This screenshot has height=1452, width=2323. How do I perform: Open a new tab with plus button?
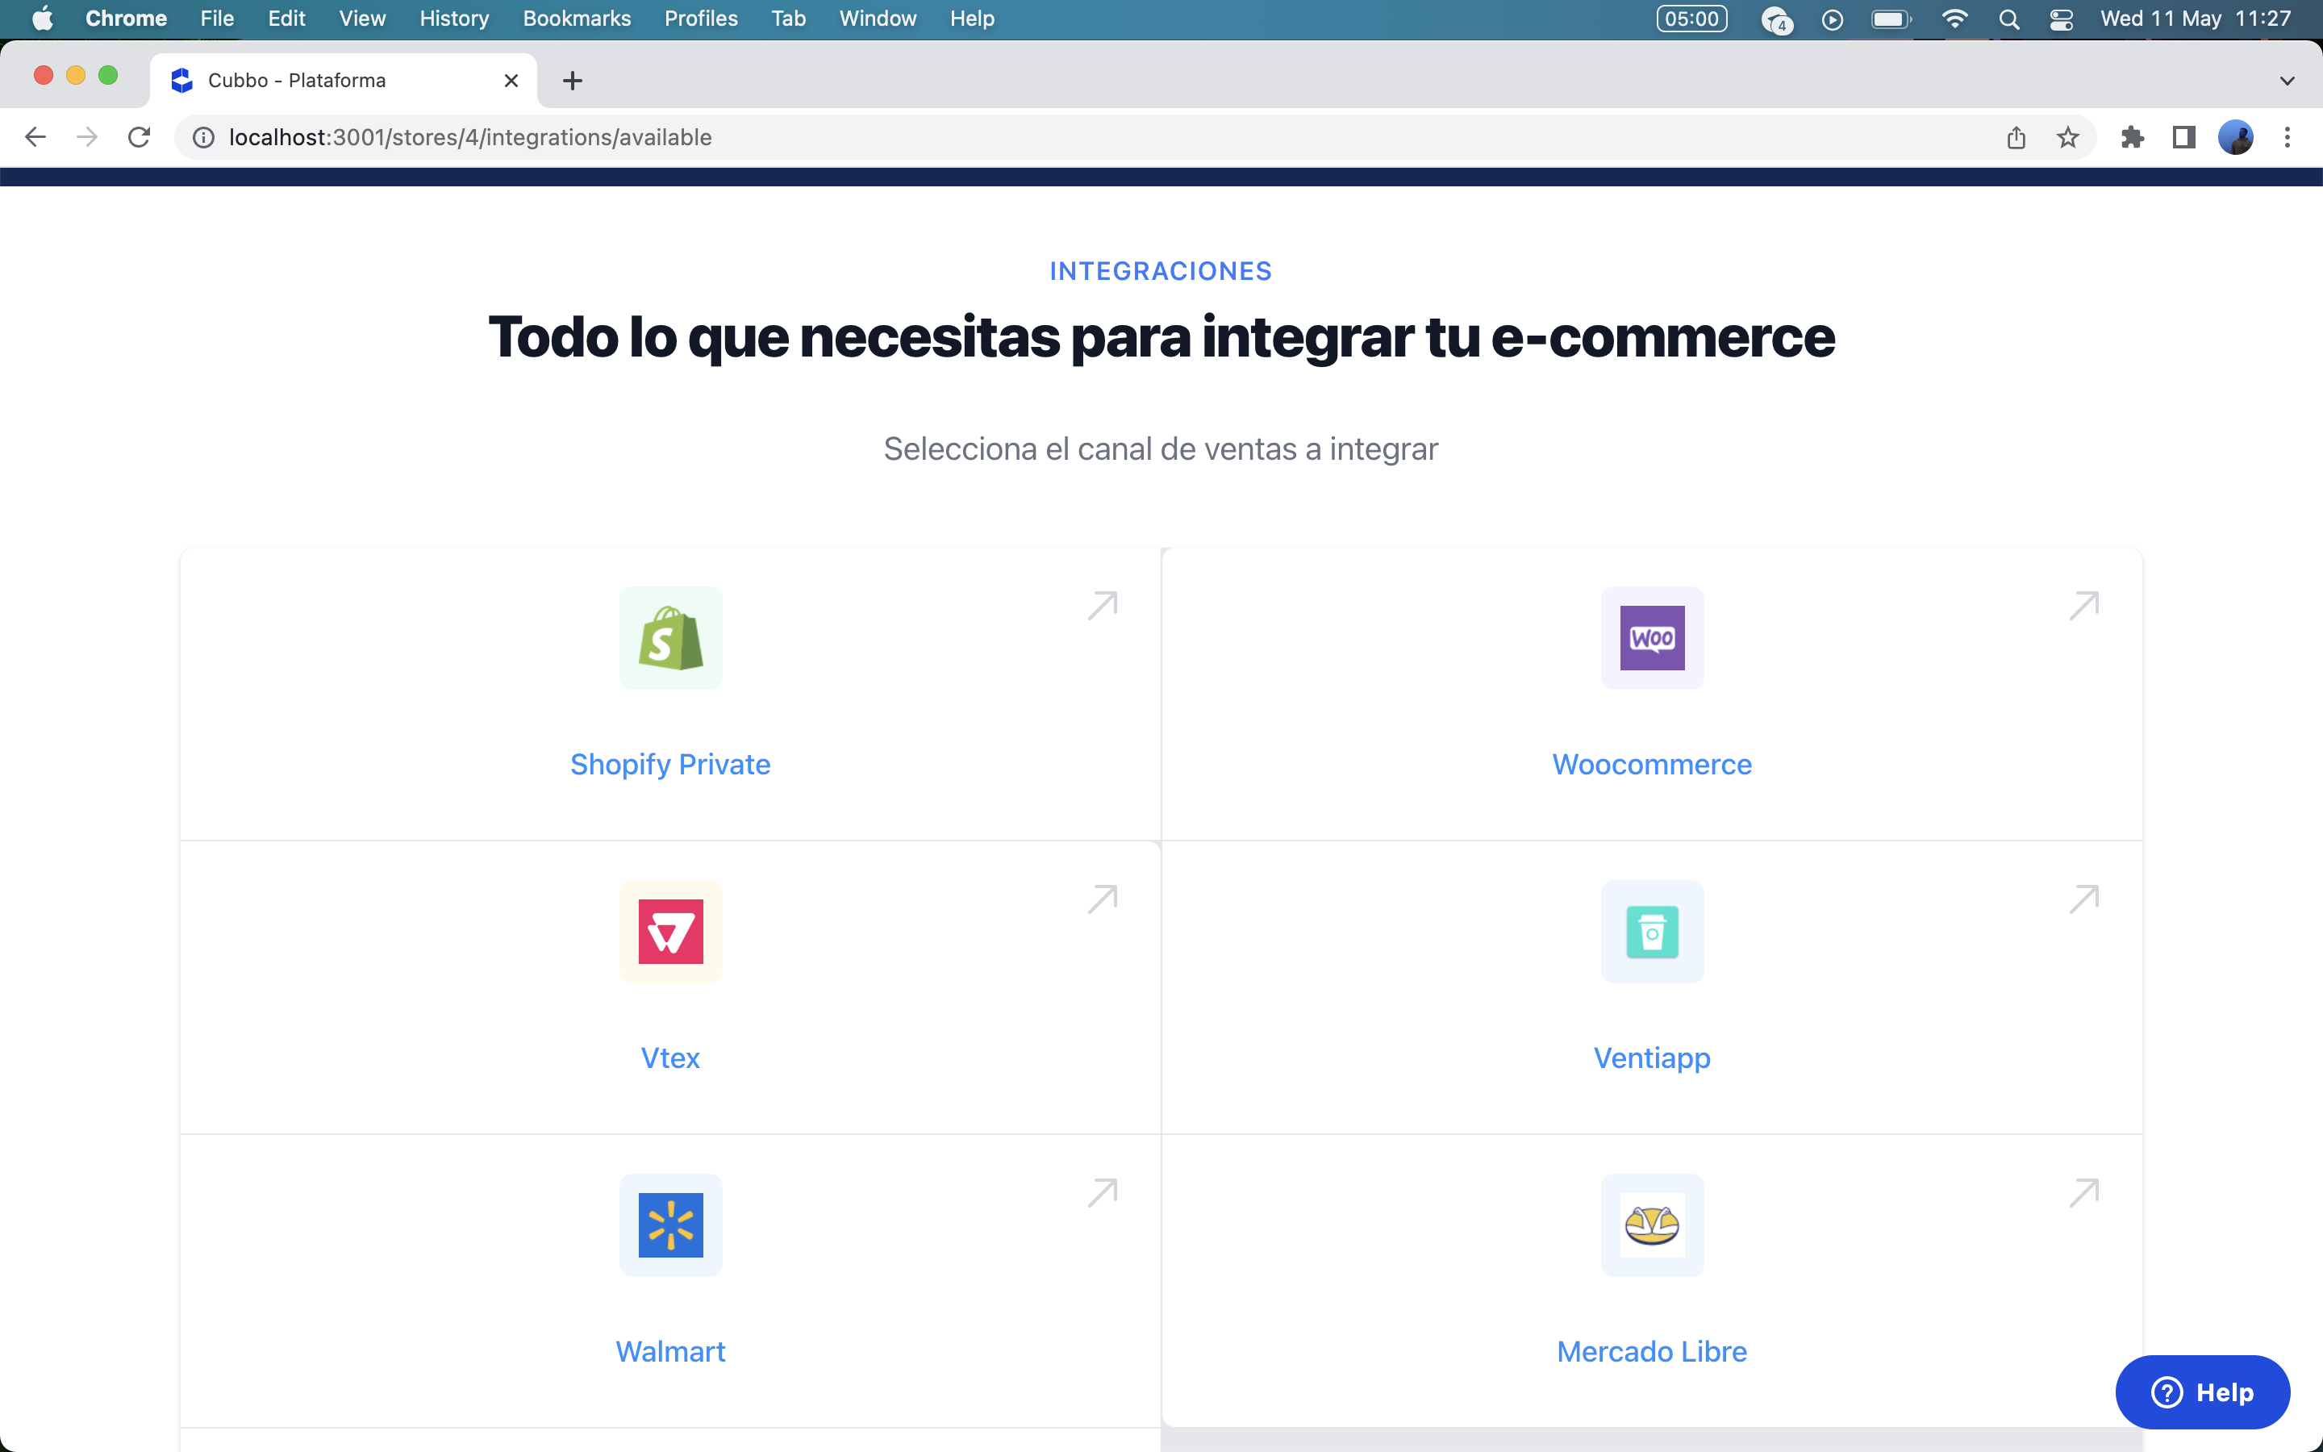(572, 81)
